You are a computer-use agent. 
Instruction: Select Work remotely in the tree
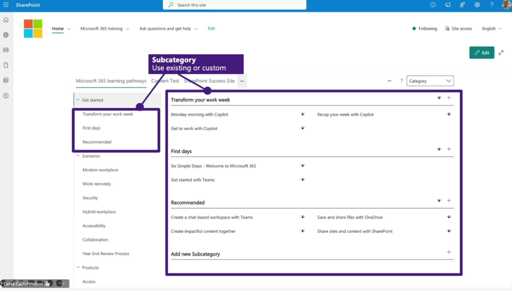click(96, 184)
